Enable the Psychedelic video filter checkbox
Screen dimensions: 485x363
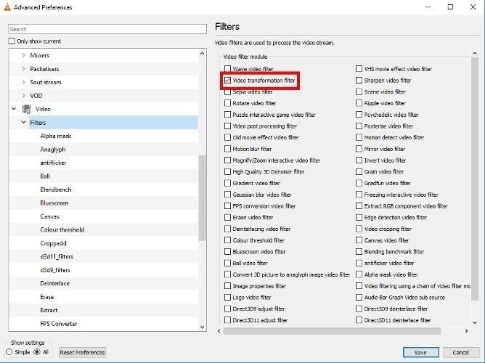tap(359, 115)
